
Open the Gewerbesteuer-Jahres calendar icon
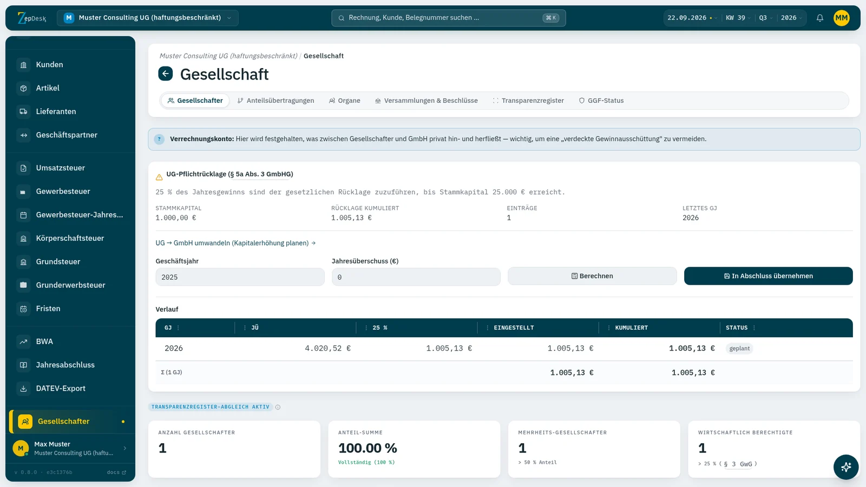[x=23, y=215]
